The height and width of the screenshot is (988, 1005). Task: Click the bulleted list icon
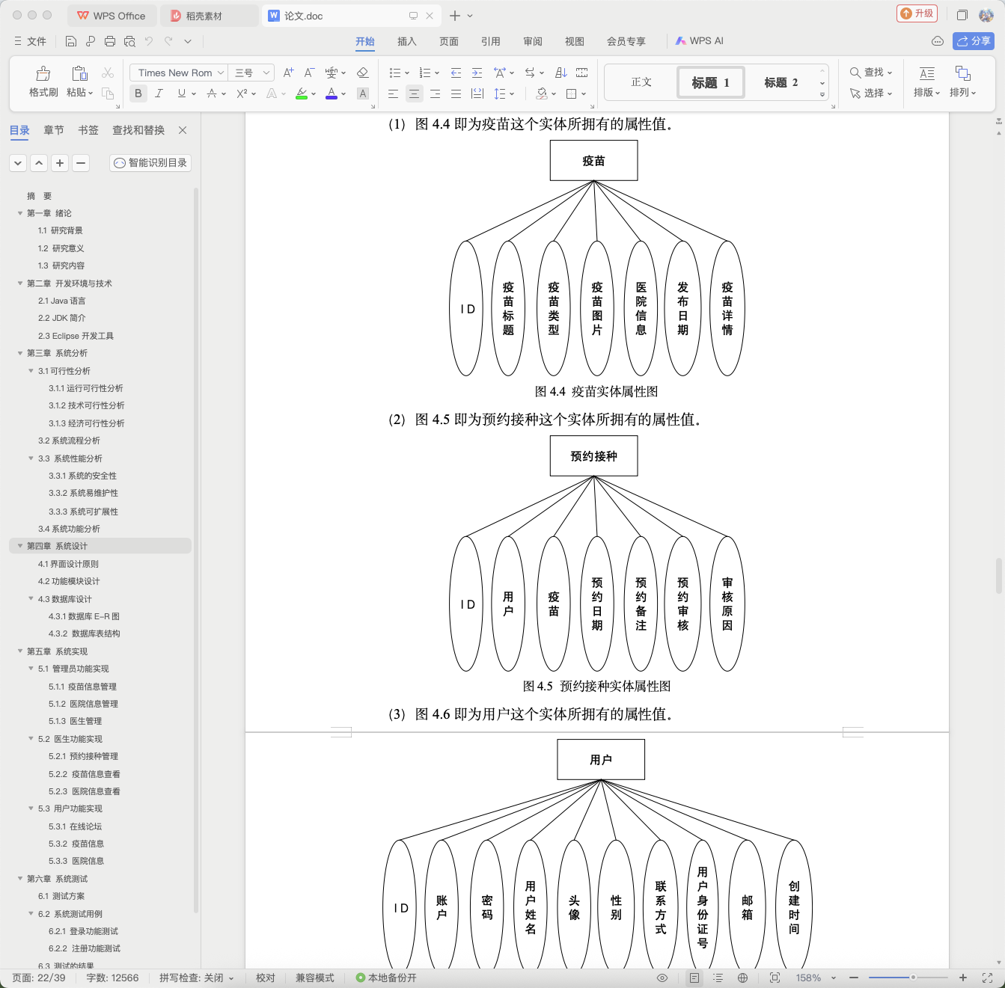click(x=394, y=73)
